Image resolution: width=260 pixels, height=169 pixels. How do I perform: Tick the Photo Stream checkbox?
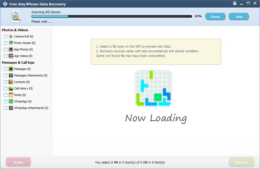(6, 43)
